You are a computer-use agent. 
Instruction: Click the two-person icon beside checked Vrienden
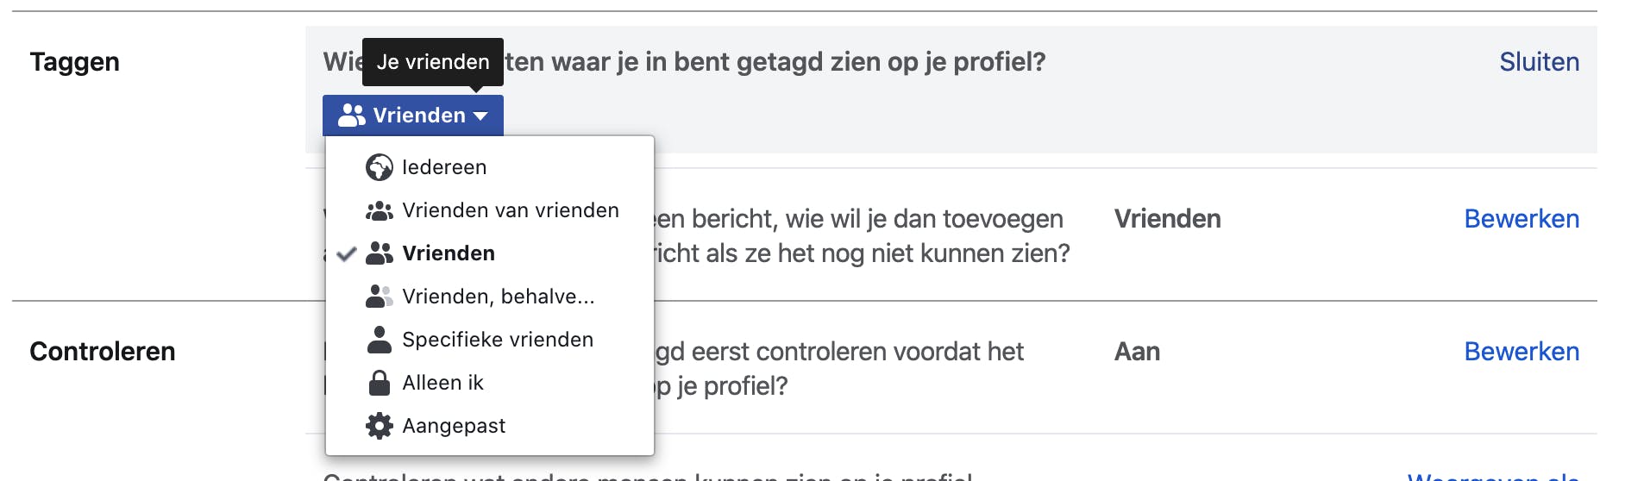(379, 253)
